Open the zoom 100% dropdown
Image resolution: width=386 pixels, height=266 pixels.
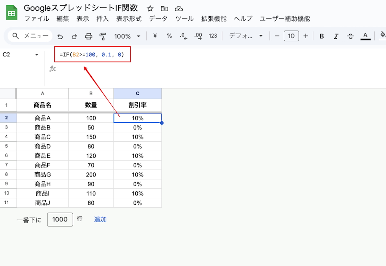pyautogui.click(x=127, y=36)
